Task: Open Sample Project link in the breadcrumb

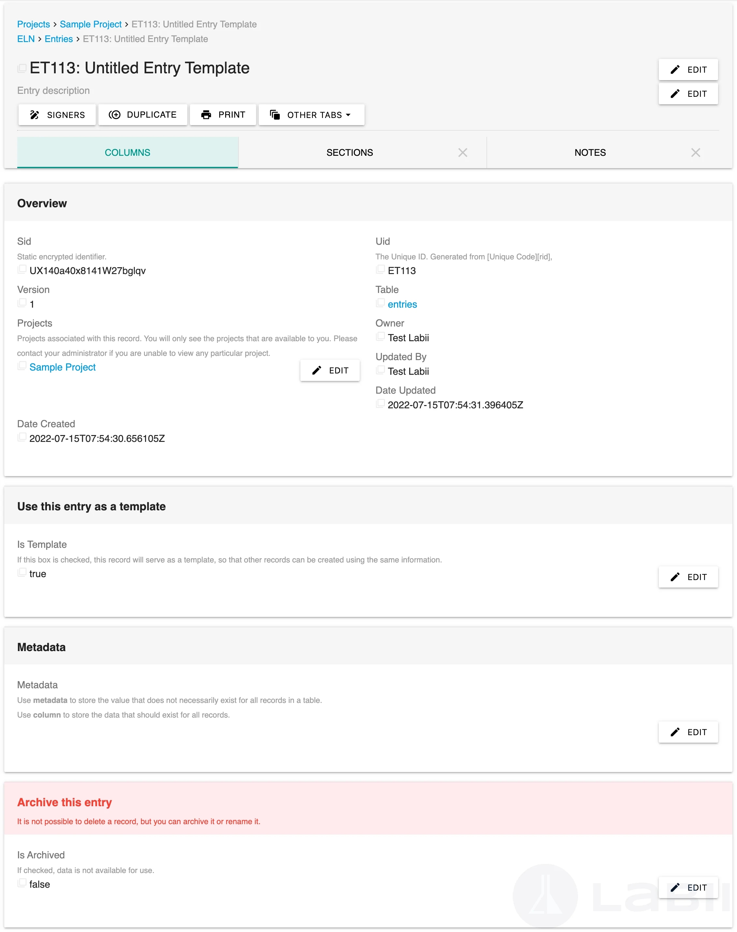Action: point(91,24)
